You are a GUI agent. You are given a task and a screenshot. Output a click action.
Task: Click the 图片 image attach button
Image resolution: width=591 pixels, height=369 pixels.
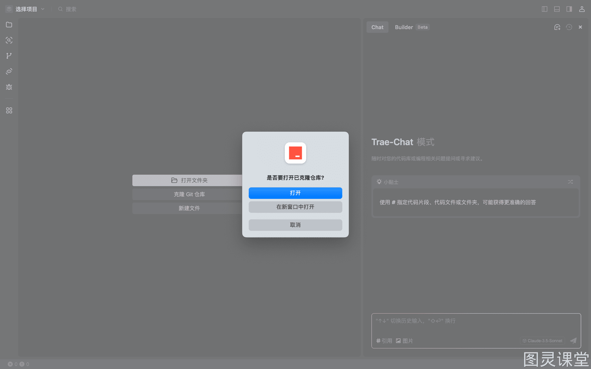404,341
